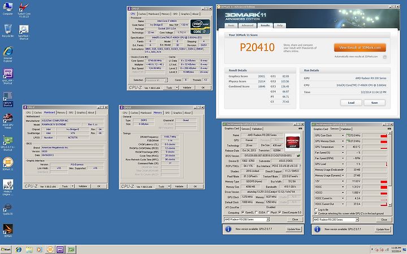Click the Start button

point(6,249)
